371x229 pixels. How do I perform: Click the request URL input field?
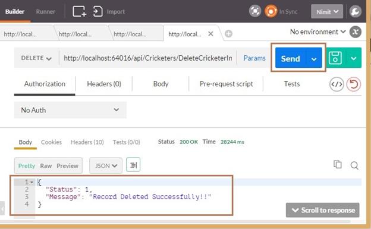tap(148, 58)
